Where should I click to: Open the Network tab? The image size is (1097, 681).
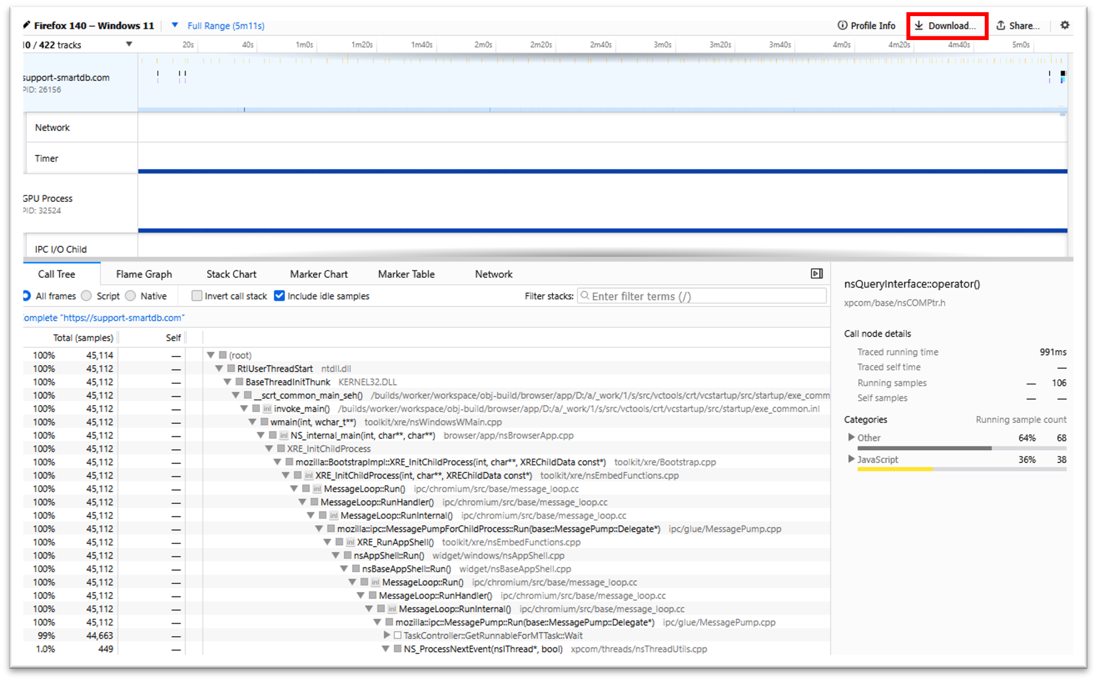[493, 274]
